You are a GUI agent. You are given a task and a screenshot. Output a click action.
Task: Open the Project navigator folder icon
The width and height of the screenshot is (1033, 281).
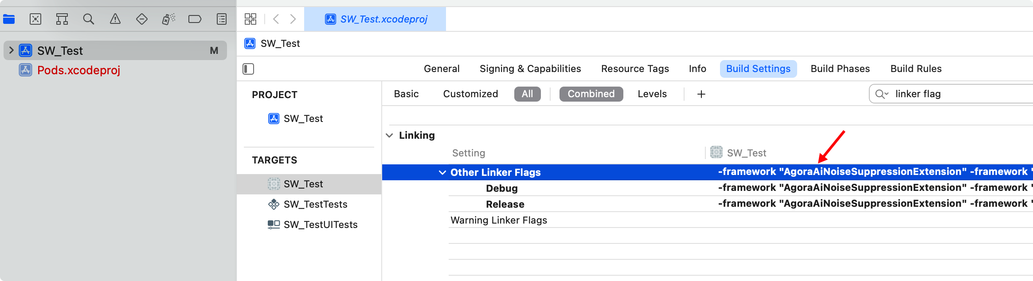[x=9, y=19]
